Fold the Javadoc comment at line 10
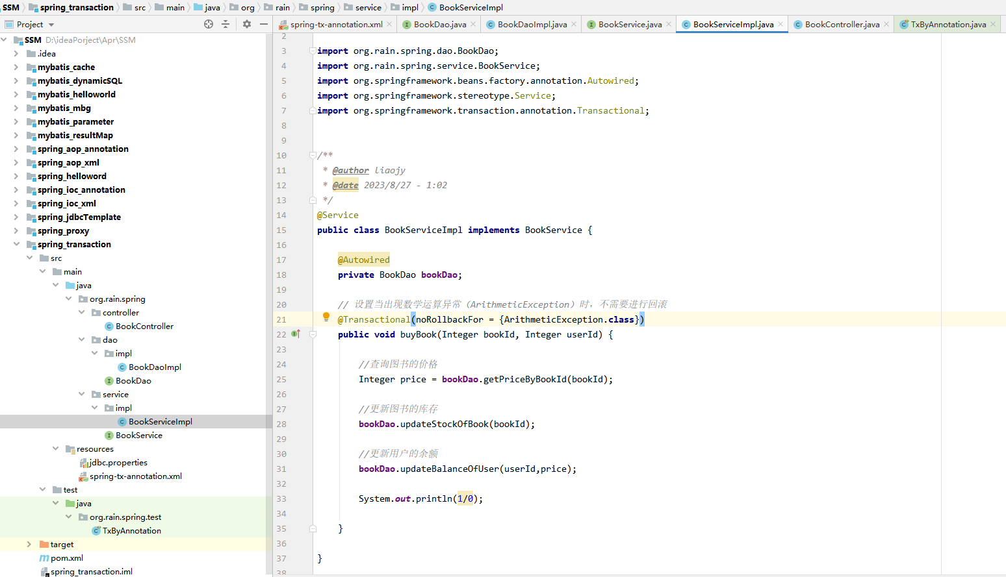Viewport: 1006px width, 577px height. tap(313, 155)
